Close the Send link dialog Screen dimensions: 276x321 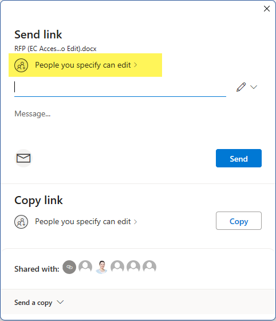267,9
